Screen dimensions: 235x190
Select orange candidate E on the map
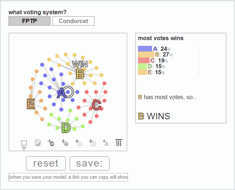coord(31,104)
